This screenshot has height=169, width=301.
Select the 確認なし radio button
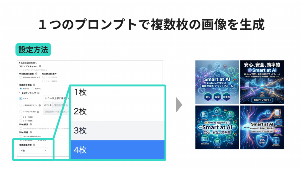pos(33,89)
